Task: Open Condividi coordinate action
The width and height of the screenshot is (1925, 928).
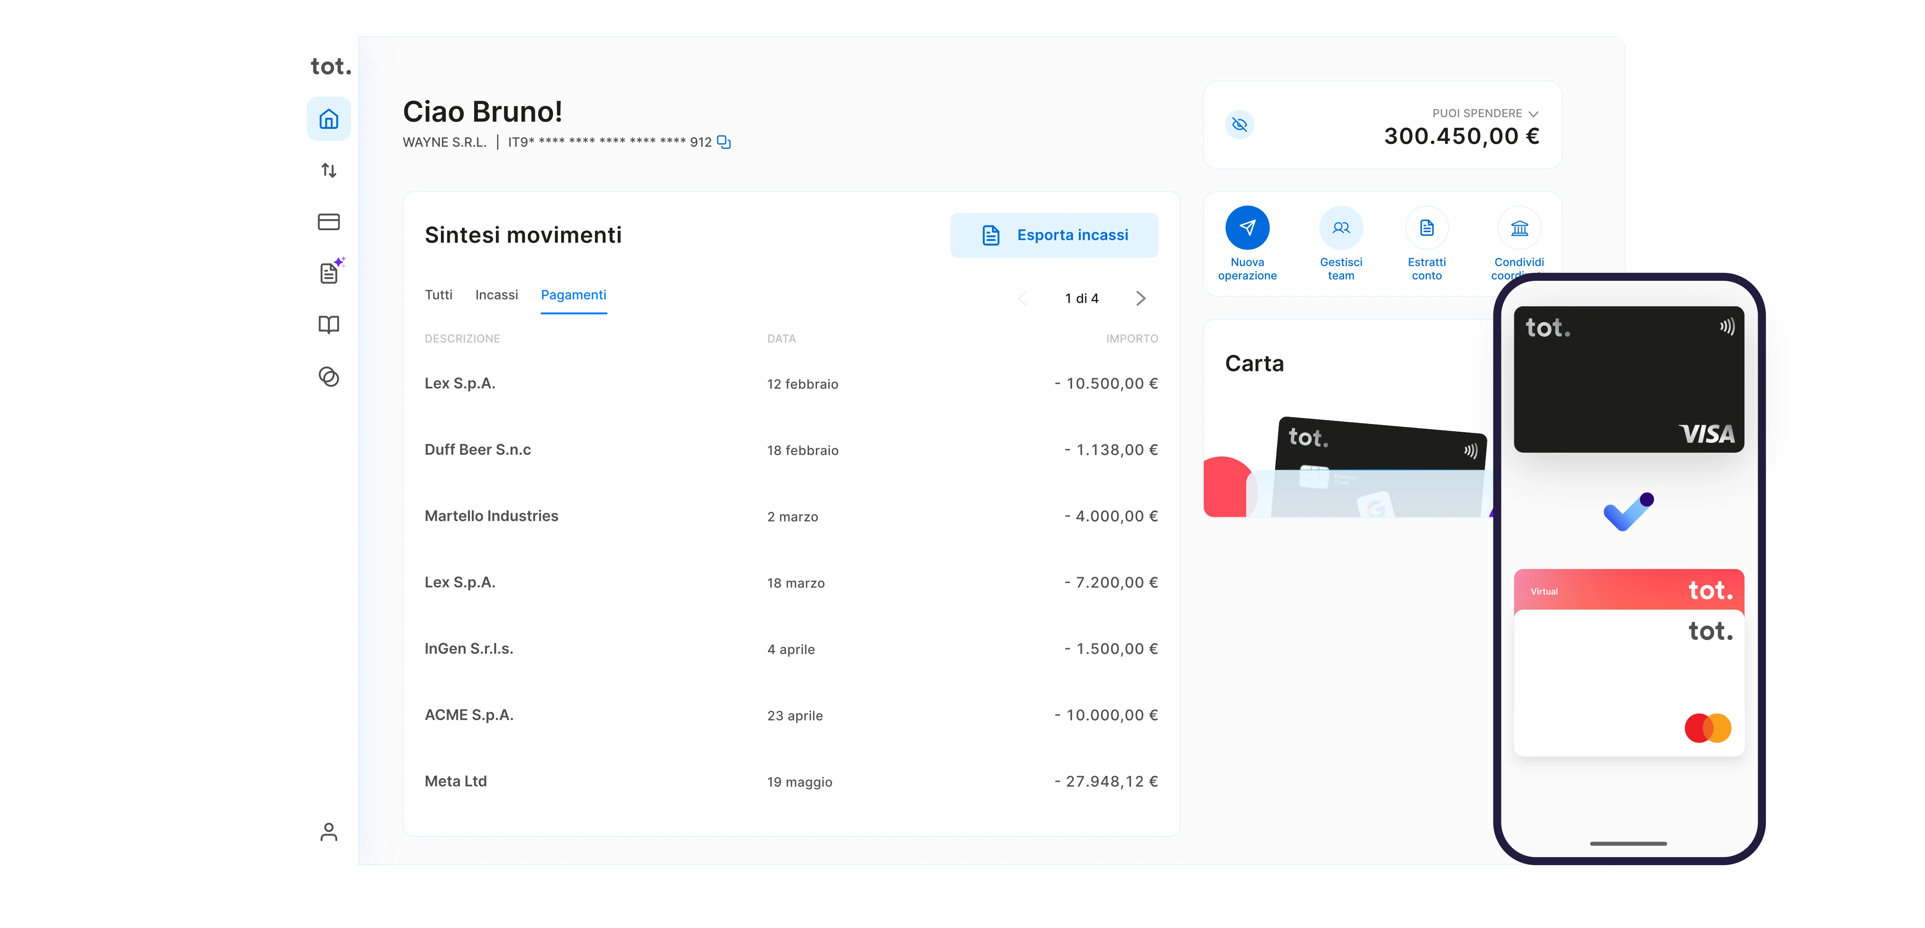Action: (x=1519, y=228)
